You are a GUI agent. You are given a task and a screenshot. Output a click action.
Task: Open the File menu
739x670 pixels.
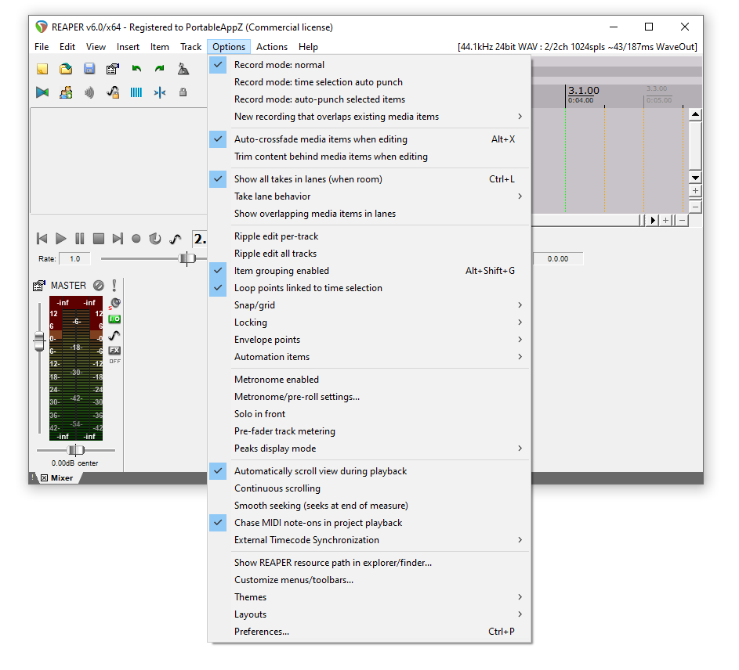tap(42, 47)
